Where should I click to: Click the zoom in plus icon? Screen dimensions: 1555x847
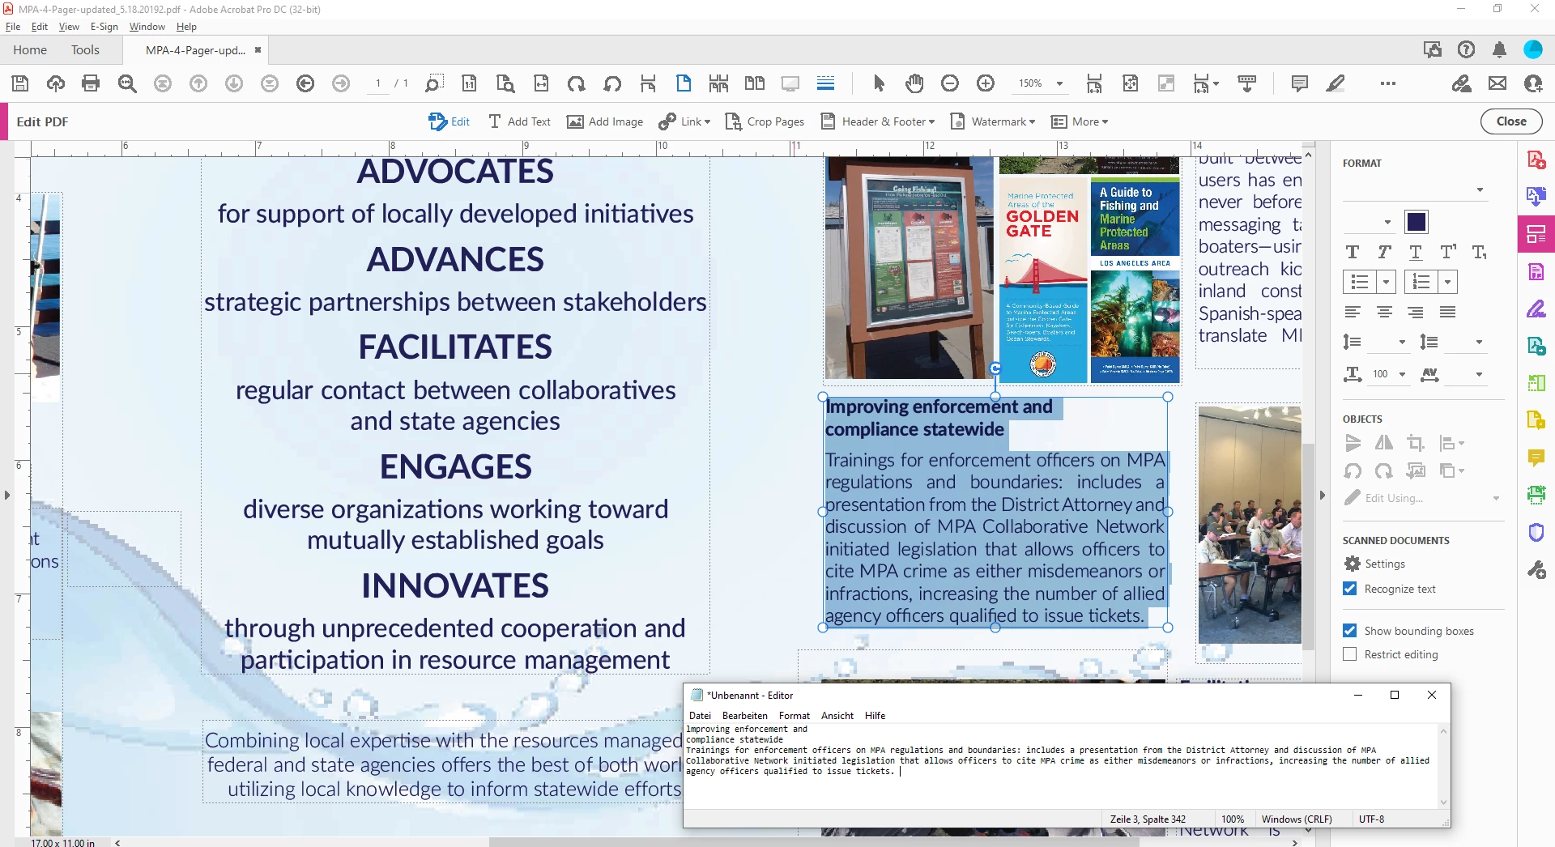(x=986, y=83)
